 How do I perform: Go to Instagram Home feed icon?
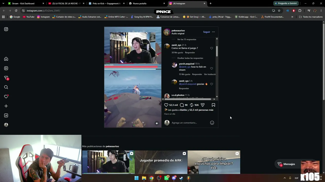point(6,59)
